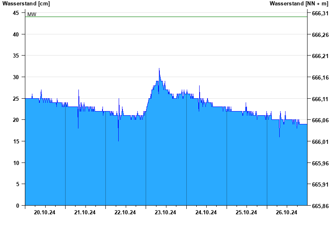332x228 pixels.
Task: Click the date label 25.10.24
Action: point(246,212)
